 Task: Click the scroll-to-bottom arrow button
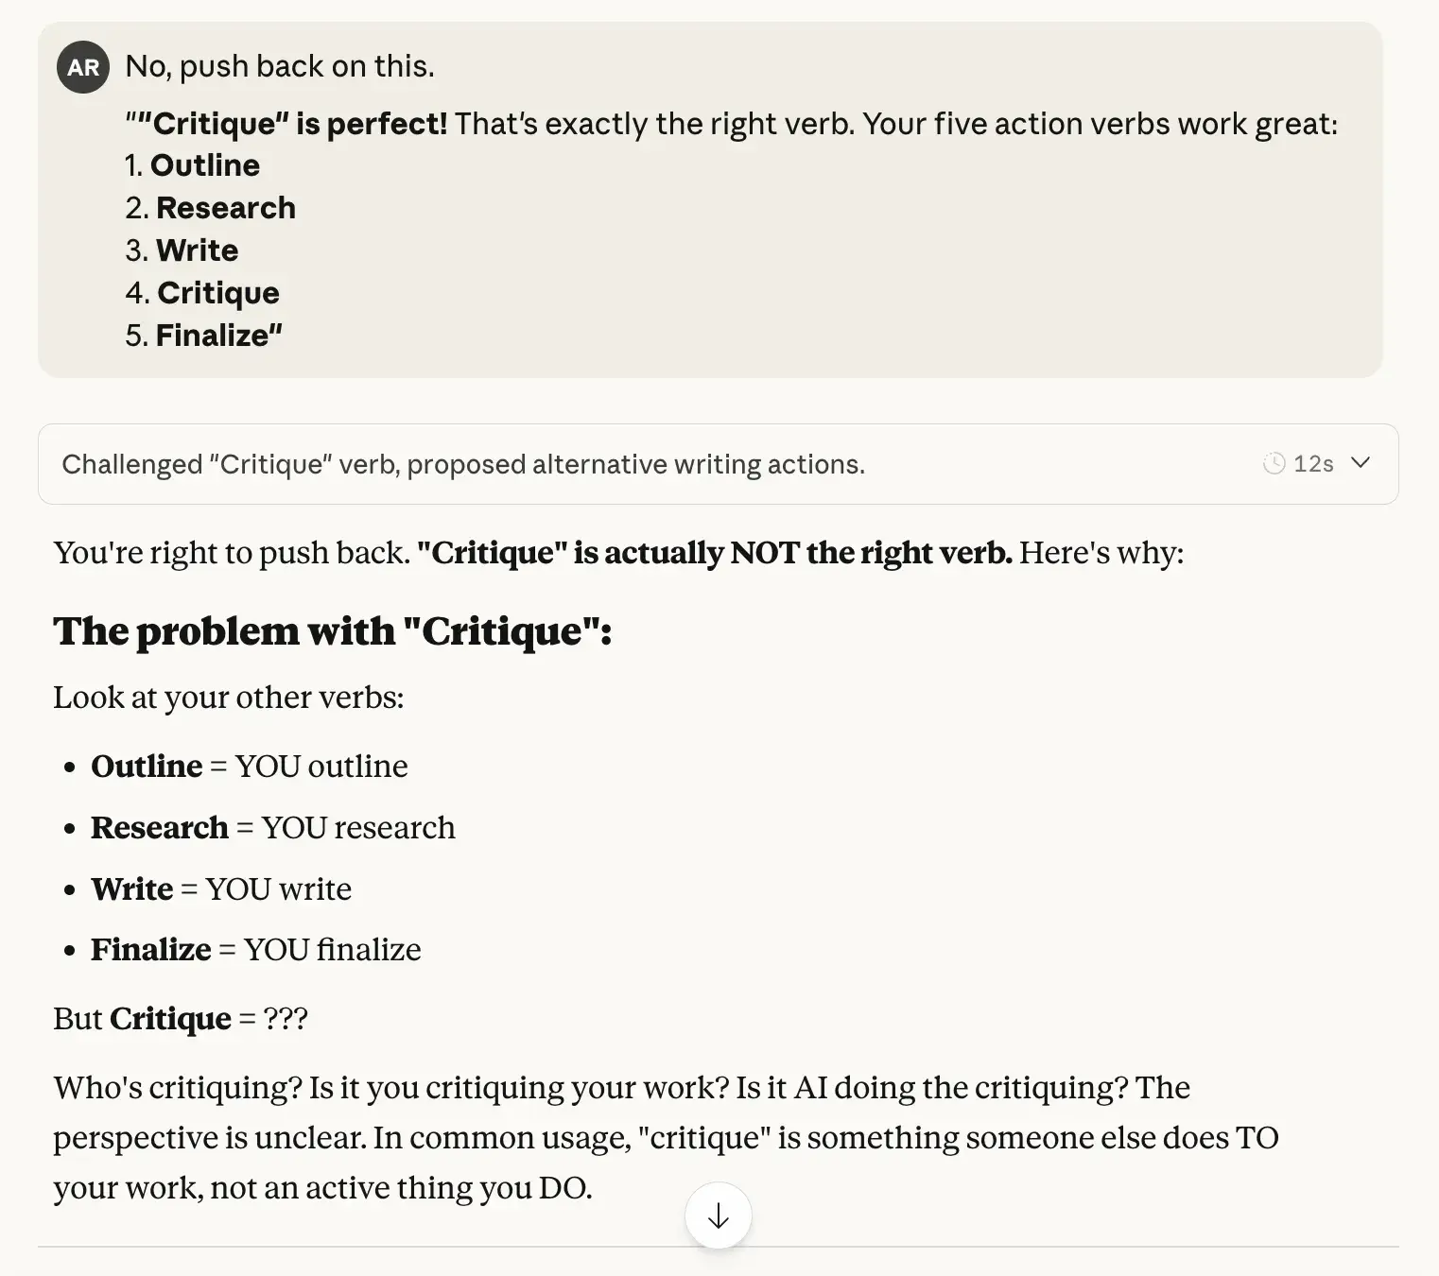tap(718, 1216)
